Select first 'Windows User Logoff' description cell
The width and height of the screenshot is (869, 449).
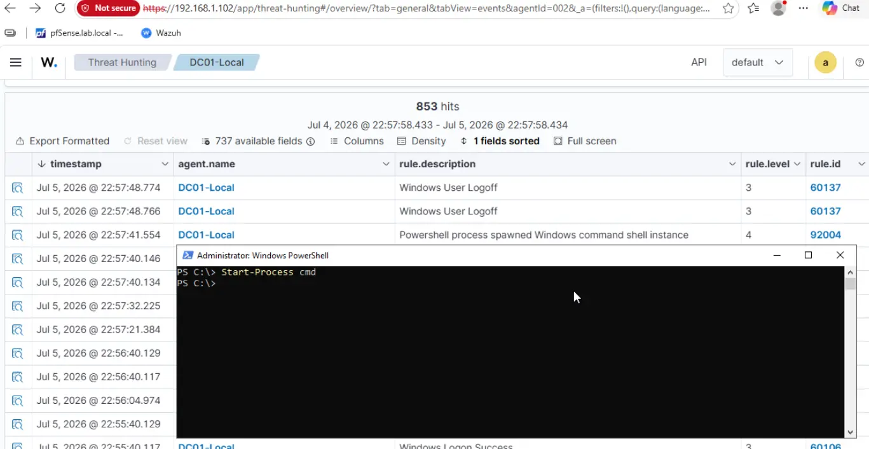(x=448, y=188)
